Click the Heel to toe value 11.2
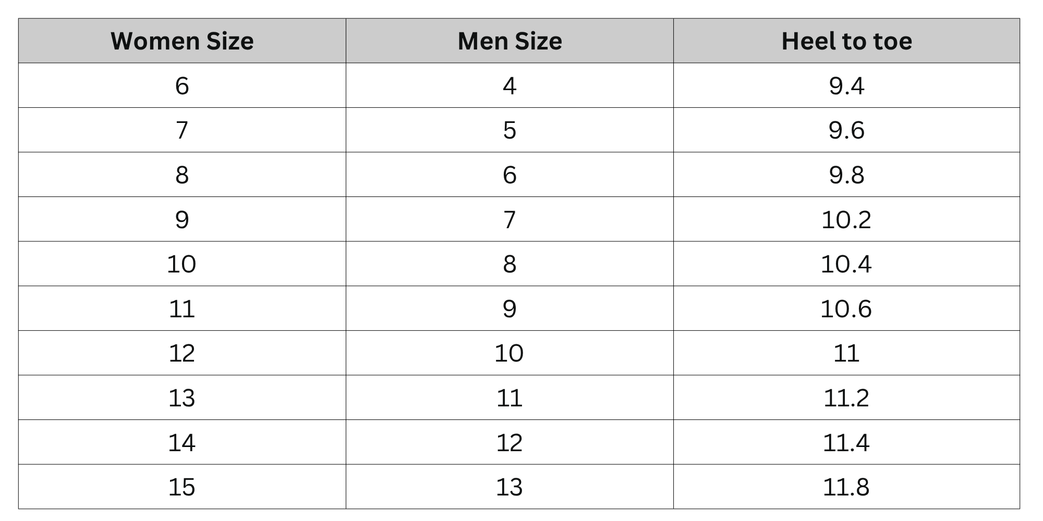The height and width of the screenshot is (521, 1043). click(x=846, y=398)
